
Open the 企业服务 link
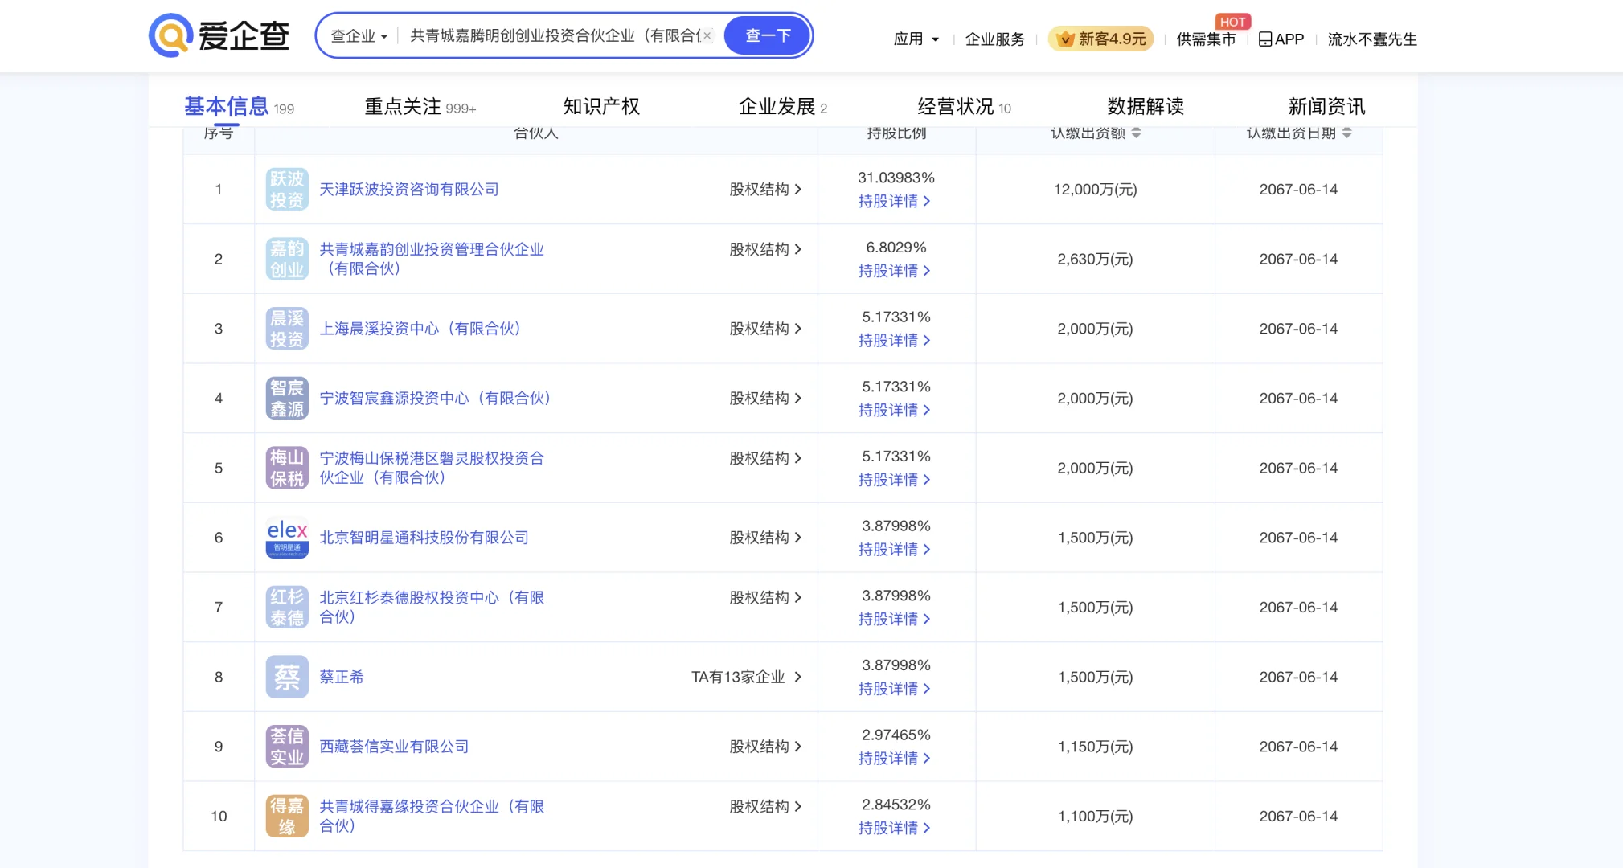pyautogui.click(x=994, y=39)
